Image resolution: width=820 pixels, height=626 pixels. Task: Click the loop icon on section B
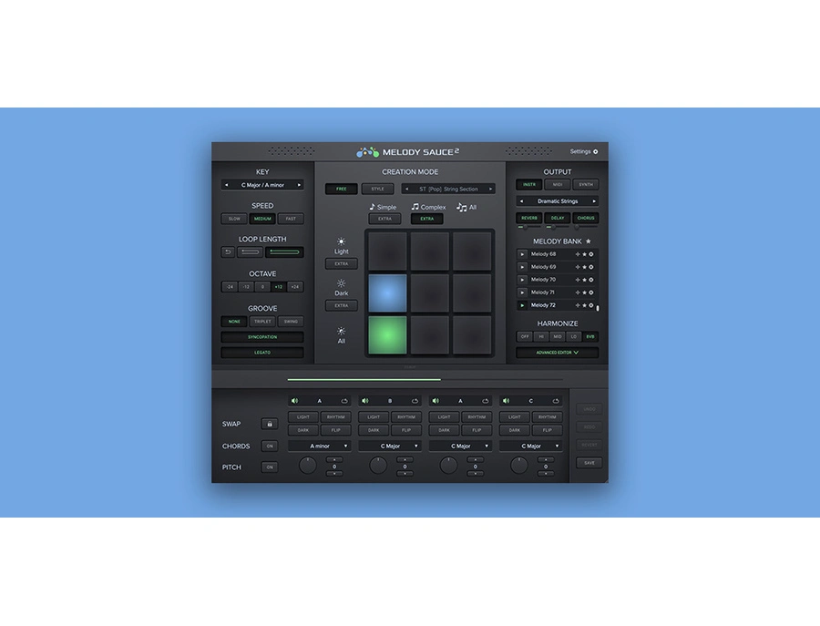(416, 400)
